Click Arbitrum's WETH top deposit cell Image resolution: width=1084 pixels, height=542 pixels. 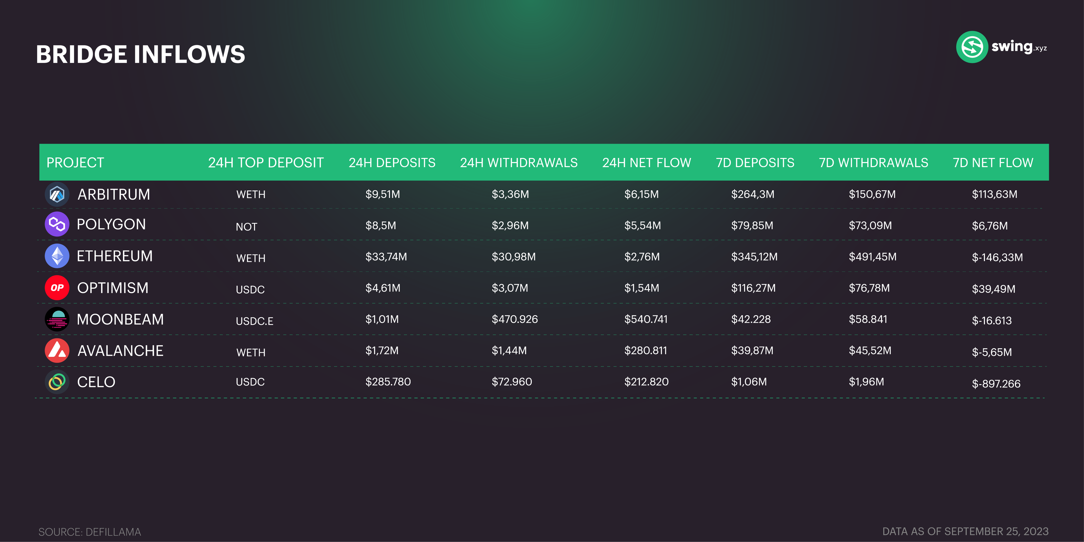pos(251,194)
